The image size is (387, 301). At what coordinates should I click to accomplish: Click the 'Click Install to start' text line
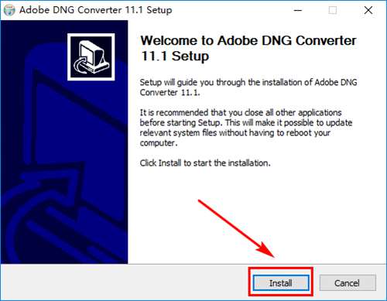[205, 163]
